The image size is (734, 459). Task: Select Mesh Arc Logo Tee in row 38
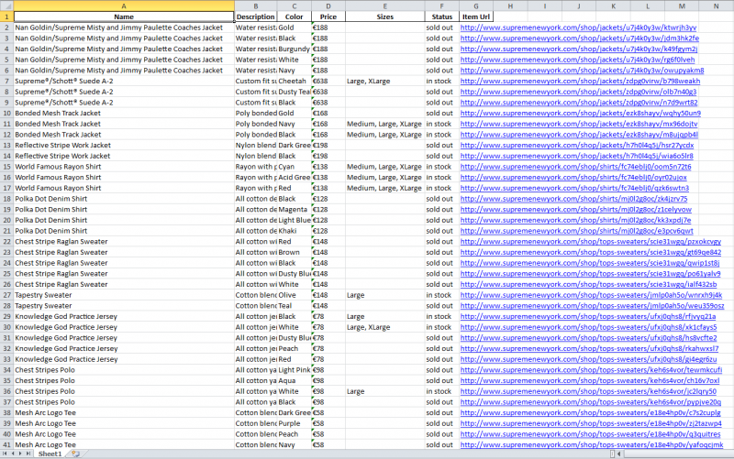pyautogui.click(x=124, y=412)
